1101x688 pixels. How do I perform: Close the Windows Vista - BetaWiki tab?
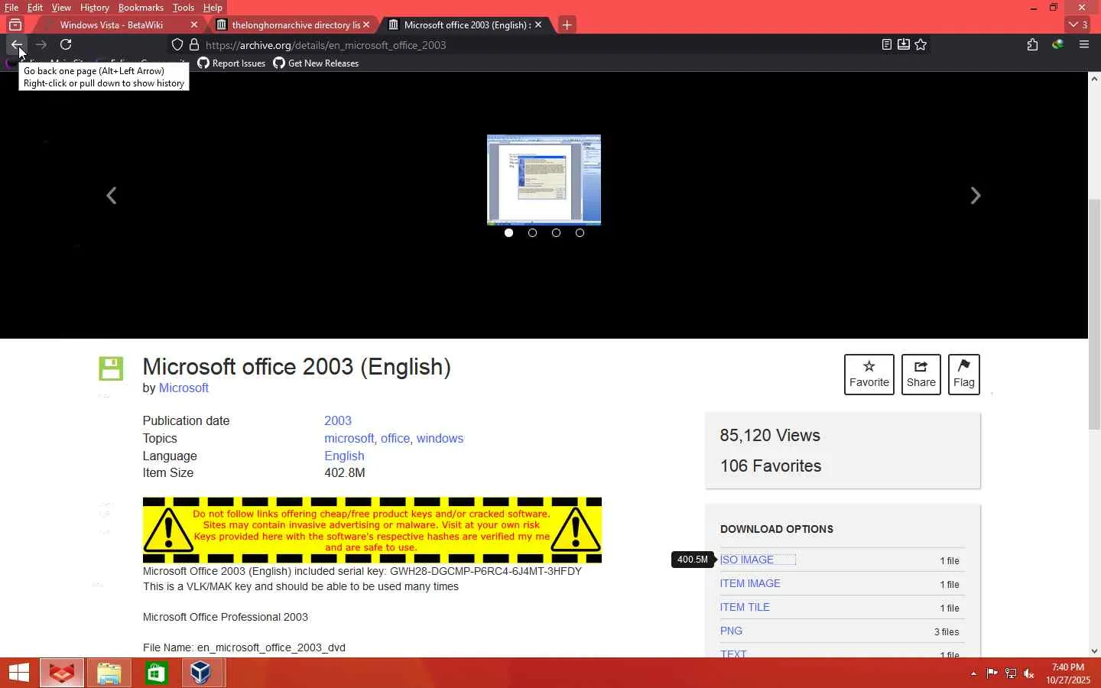(x=193, y=24)
